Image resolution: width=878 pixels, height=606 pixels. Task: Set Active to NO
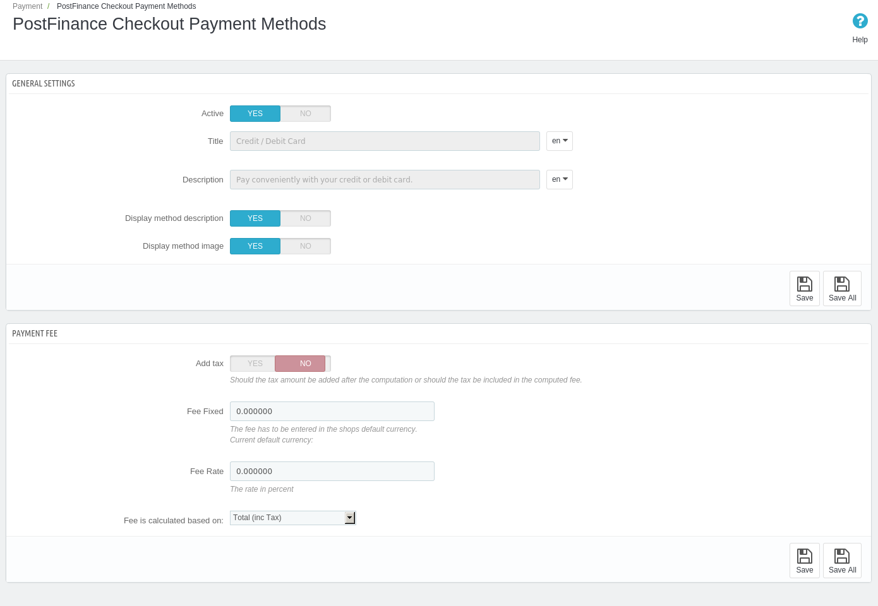(306, 114)
